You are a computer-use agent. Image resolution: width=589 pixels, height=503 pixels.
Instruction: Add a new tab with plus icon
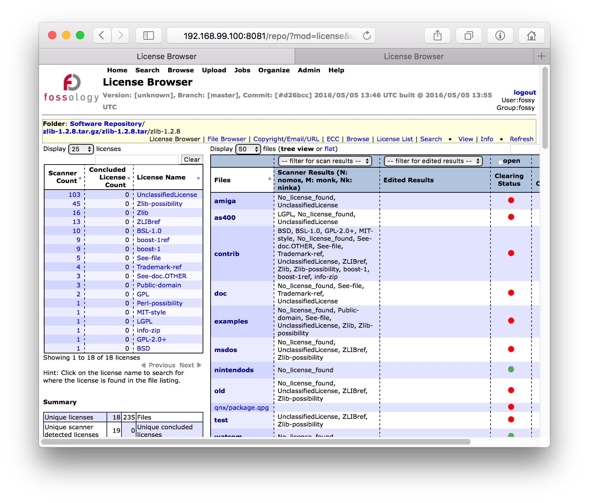pyautogui.click(x=542, y=56)
